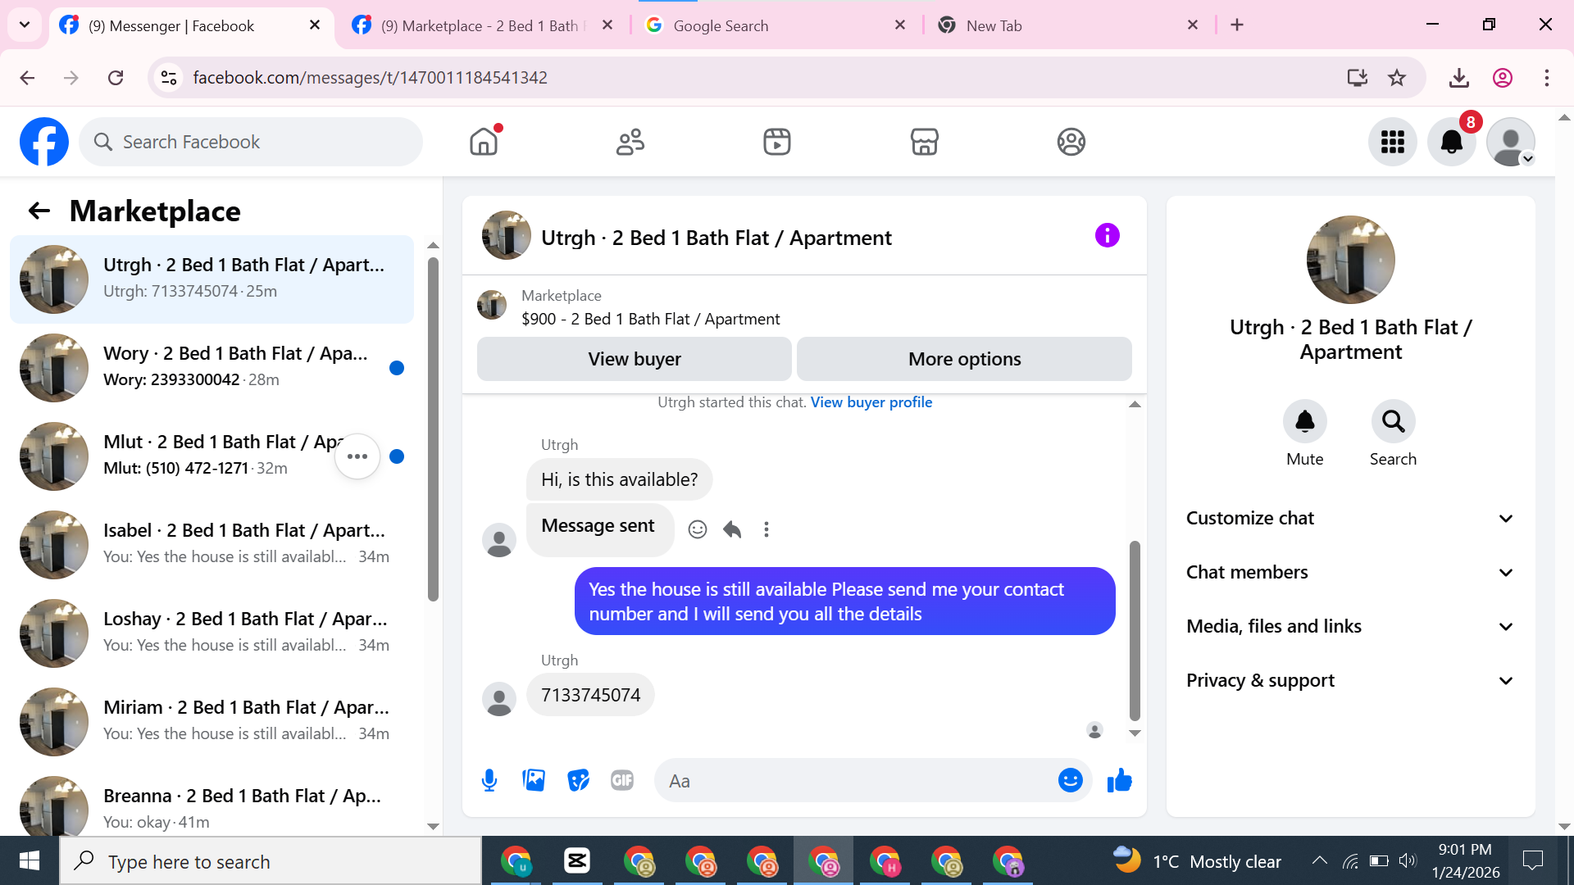Click the chat messages scrollbar

(1135, 629)
